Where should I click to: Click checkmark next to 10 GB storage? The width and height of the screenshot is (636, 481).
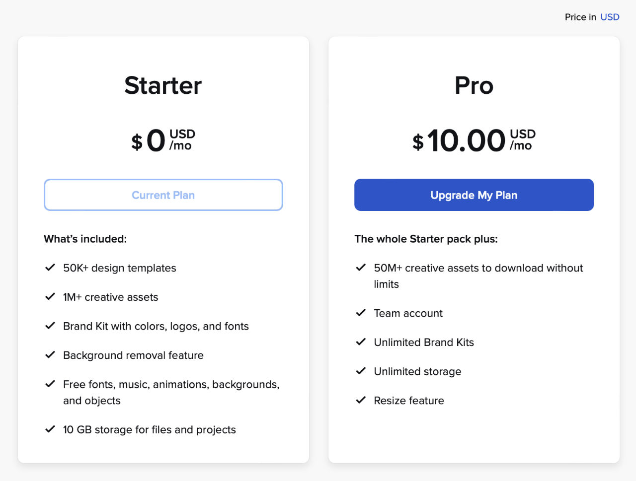click(50, 429)
